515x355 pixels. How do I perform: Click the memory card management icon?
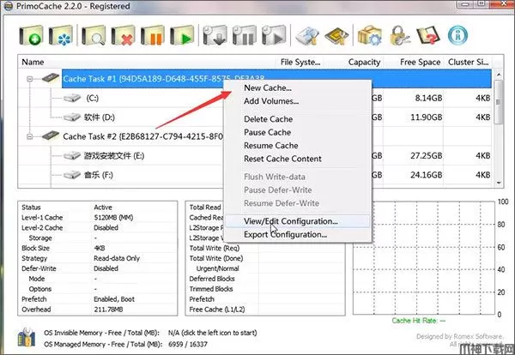pyautogui.click(x=307, y=35)
